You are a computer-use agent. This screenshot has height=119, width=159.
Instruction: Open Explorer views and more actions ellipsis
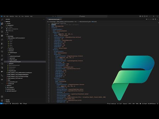pyautogui.click(x=44, y=19)
